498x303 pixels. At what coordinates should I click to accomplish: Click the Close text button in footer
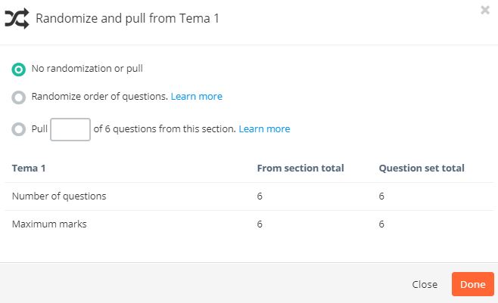pos(425,284)
